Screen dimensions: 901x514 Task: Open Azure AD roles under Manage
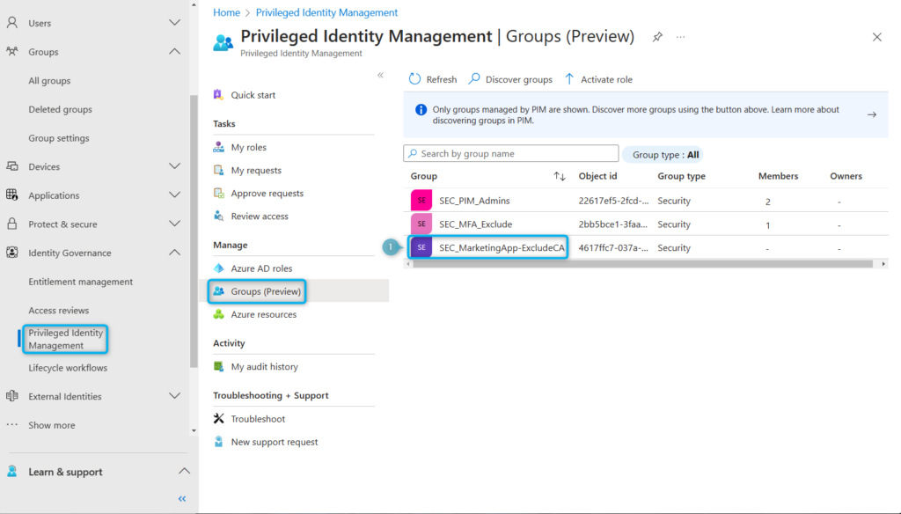click(x=260, y=268)
